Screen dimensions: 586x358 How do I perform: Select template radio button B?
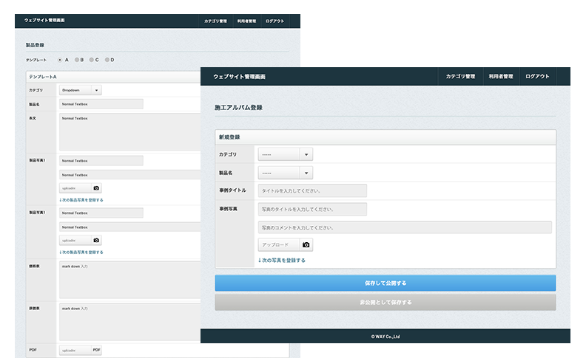coord(76,59)
